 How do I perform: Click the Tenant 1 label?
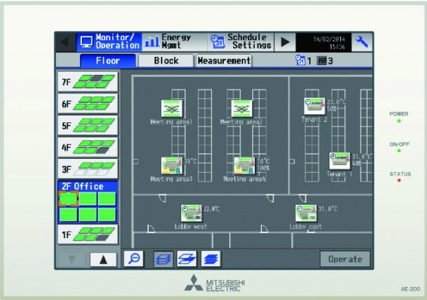point(340,174)
